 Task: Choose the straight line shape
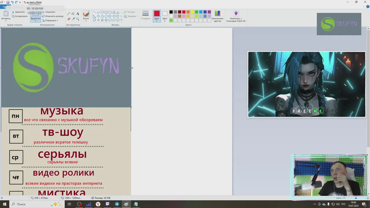[95, 12]
